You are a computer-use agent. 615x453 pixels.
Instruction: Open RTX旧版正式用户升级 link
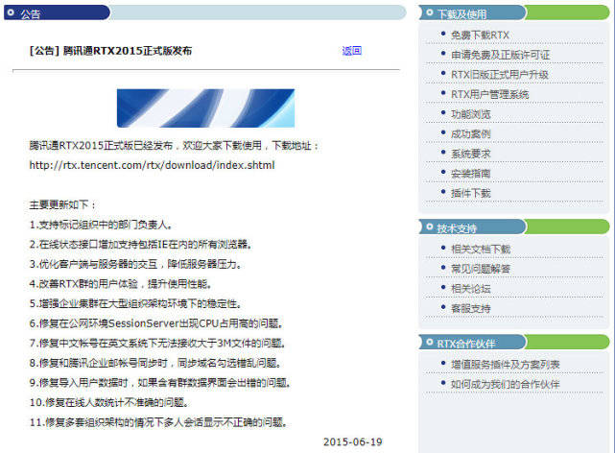[x=500, y=75]
